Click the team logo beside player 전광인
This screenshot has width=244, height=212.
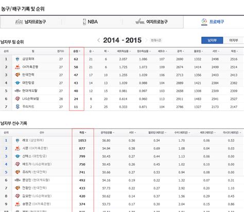(x=18, y=188)
